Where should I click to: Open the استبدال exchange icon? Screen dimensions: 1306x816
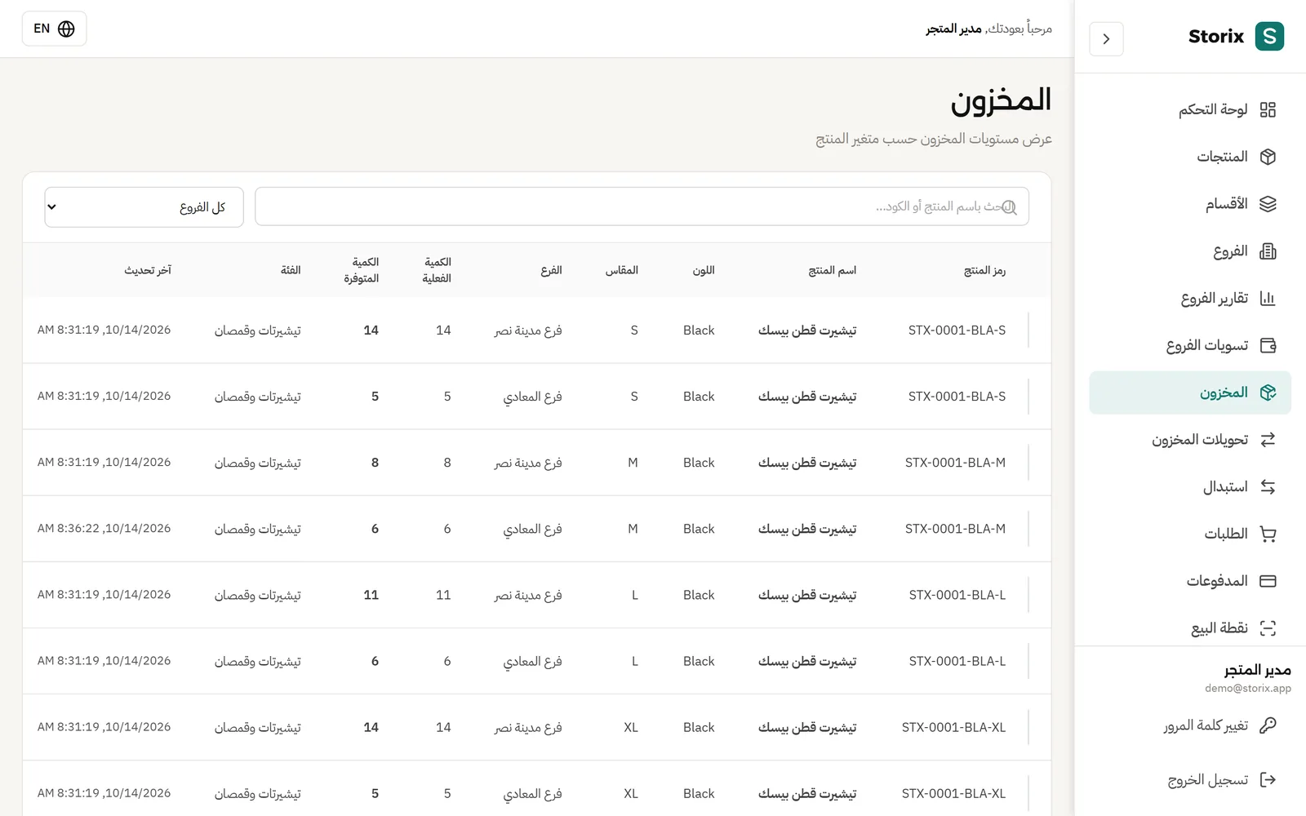(1268, 487)
